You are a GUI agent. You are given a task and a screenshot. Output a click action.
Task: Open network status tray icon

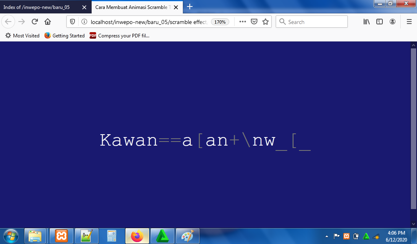(376, 236)
